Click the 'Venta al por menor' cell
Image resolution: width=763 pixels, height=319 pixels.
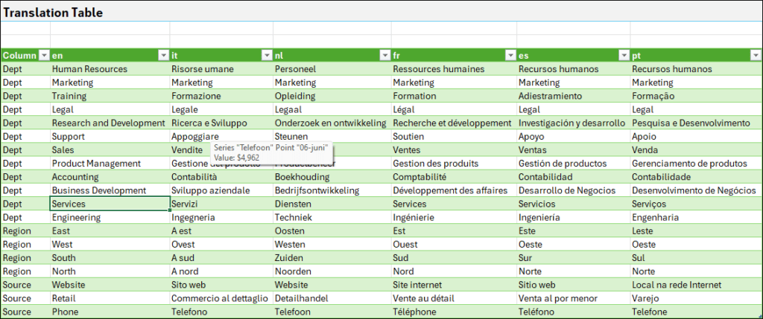557,298
